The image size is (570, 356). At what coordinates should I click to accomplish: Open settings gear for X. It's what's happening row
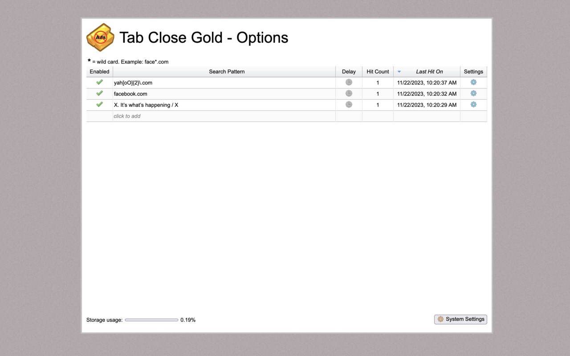[x=473, y=105]
